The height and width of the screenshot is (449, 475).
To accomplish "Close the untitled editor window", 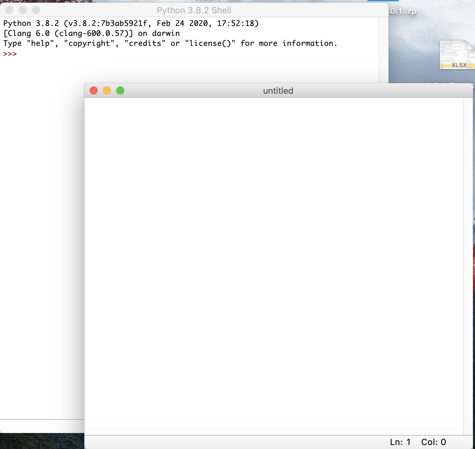I will pos(94,90).
